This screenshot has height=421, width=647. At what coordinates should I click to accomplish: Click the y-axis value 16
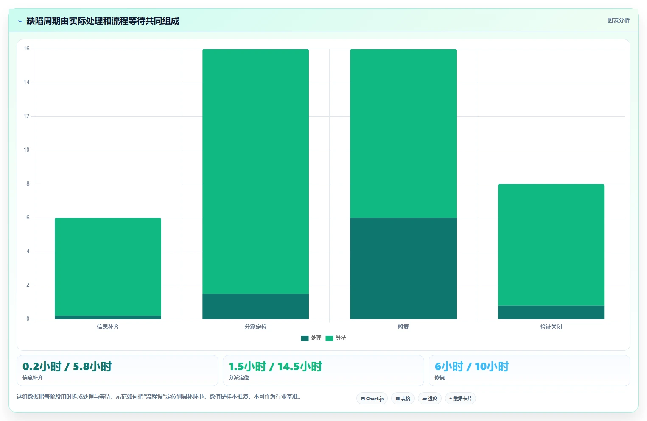pos(27,49)
